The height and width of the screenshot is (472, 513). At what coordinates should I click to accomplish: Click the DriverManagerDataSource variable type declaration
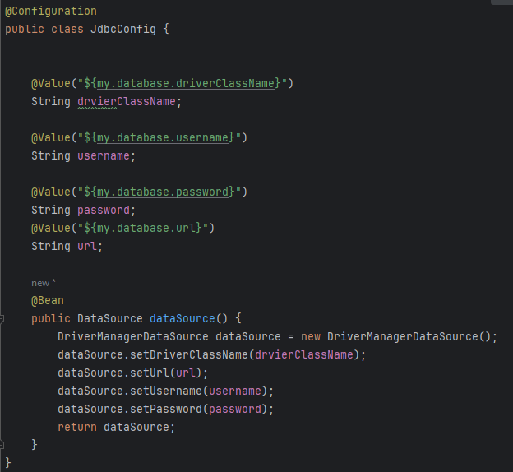pyautogui.click(x=133, y=337)
